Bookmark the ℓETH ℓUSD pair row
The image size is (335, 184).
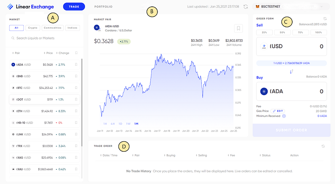click(x=76, y=111)
